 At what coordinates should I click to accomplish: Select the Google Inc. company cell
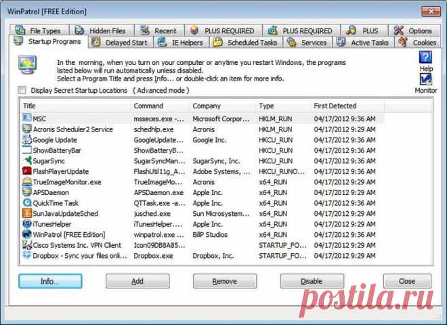209,140
